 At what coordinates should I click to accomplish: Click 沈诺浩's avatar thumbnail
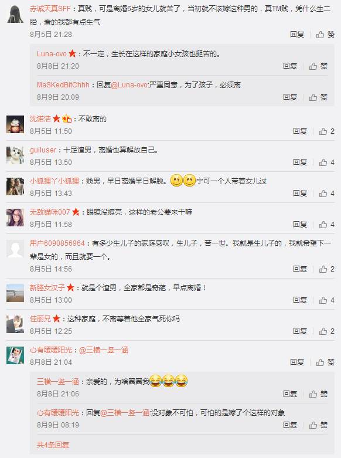(x=15, y=124)
